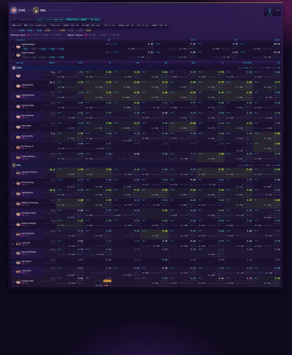
Task: Click the Matthew Boyd name in the starter row
Action: point(28,44)
